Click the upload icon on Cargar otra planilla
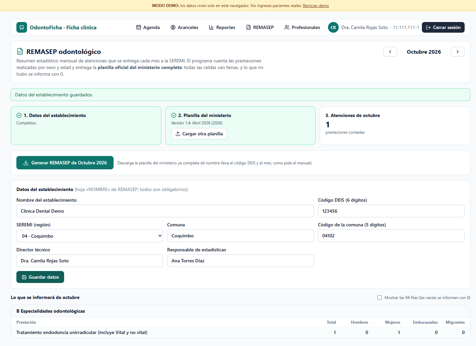 click(178, 134)
